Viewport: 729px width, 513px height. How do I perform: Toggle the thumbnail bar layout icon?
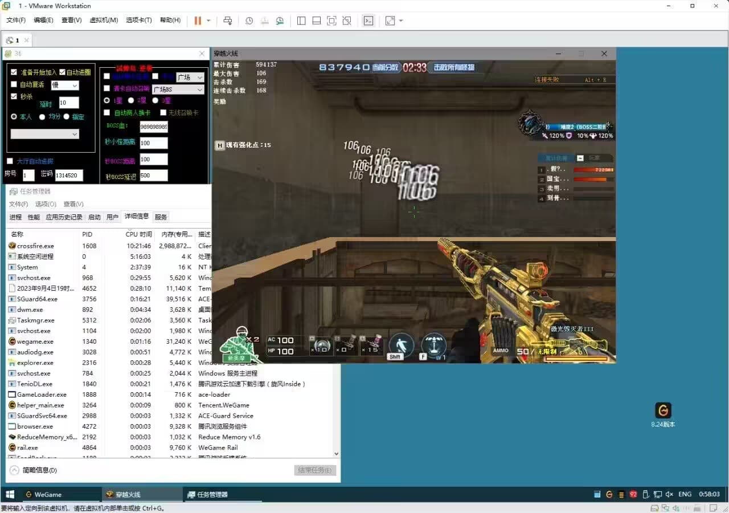tap(317, 21)
